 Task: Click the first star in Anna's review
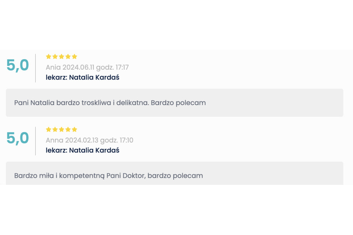[x=49, y=129]
